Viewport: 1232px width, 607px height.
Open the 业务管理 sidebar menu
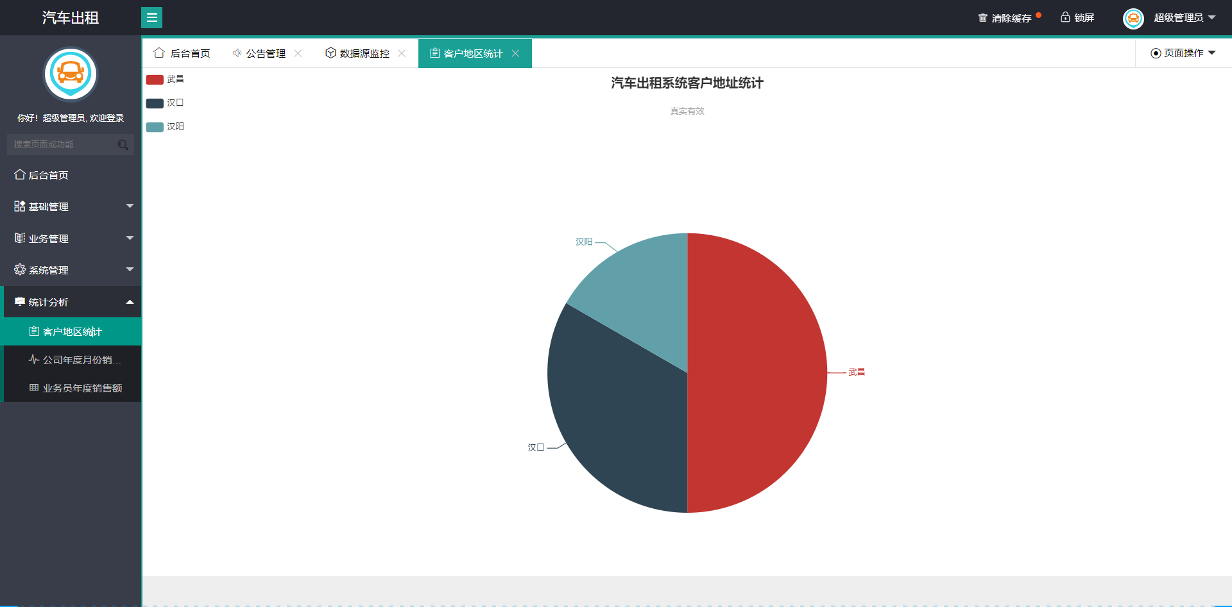tap(71, 238)
